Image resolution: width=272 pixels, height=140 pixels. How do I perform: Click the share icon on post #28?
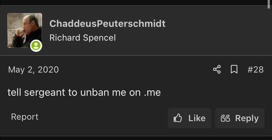click(x=217, y=69)
